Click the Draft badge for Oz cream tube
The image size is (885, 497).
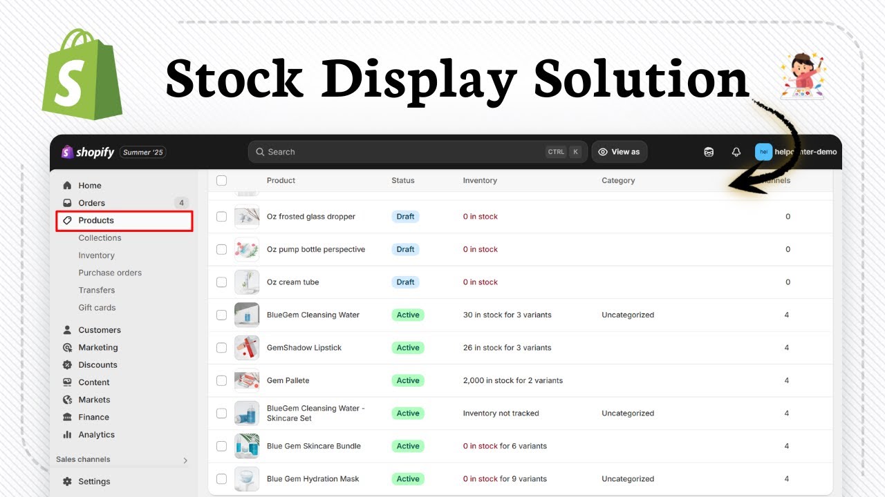pyautogui.click(x=405, y=282)
